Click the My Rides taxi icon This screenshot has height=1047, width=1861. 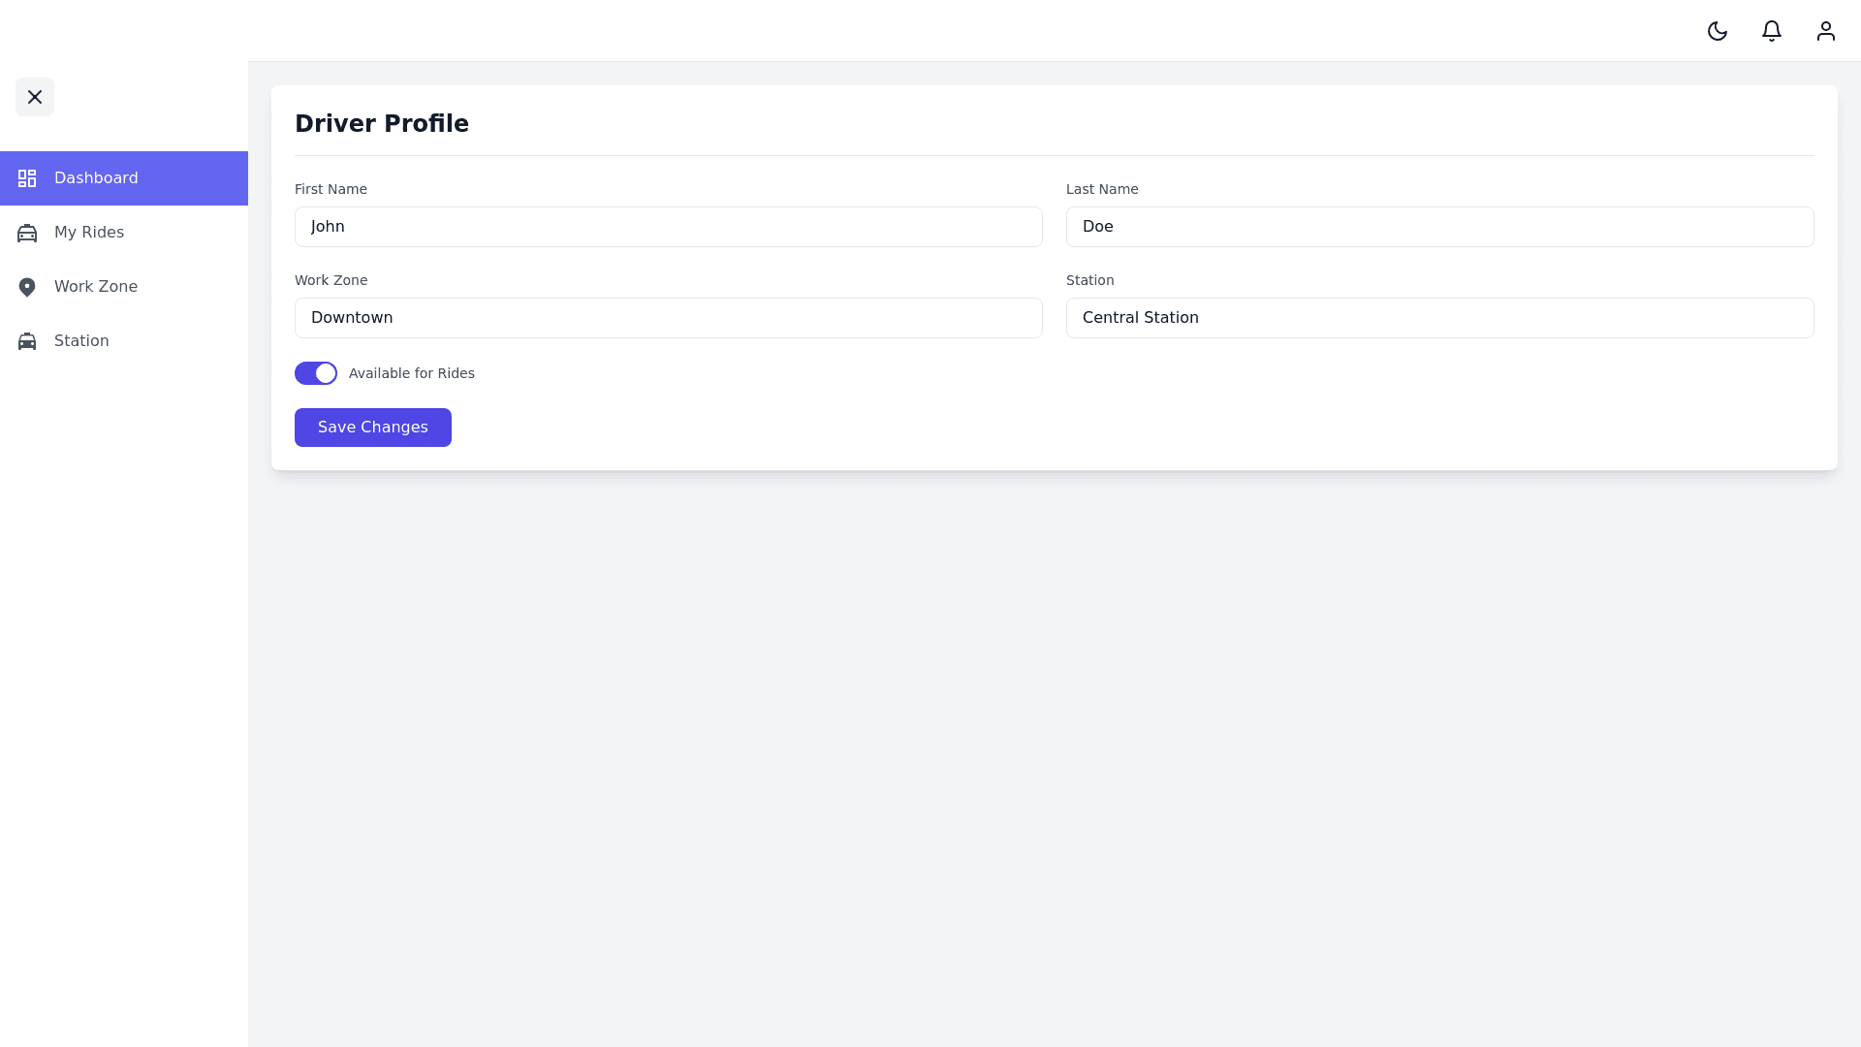click(x=27, y=233)
